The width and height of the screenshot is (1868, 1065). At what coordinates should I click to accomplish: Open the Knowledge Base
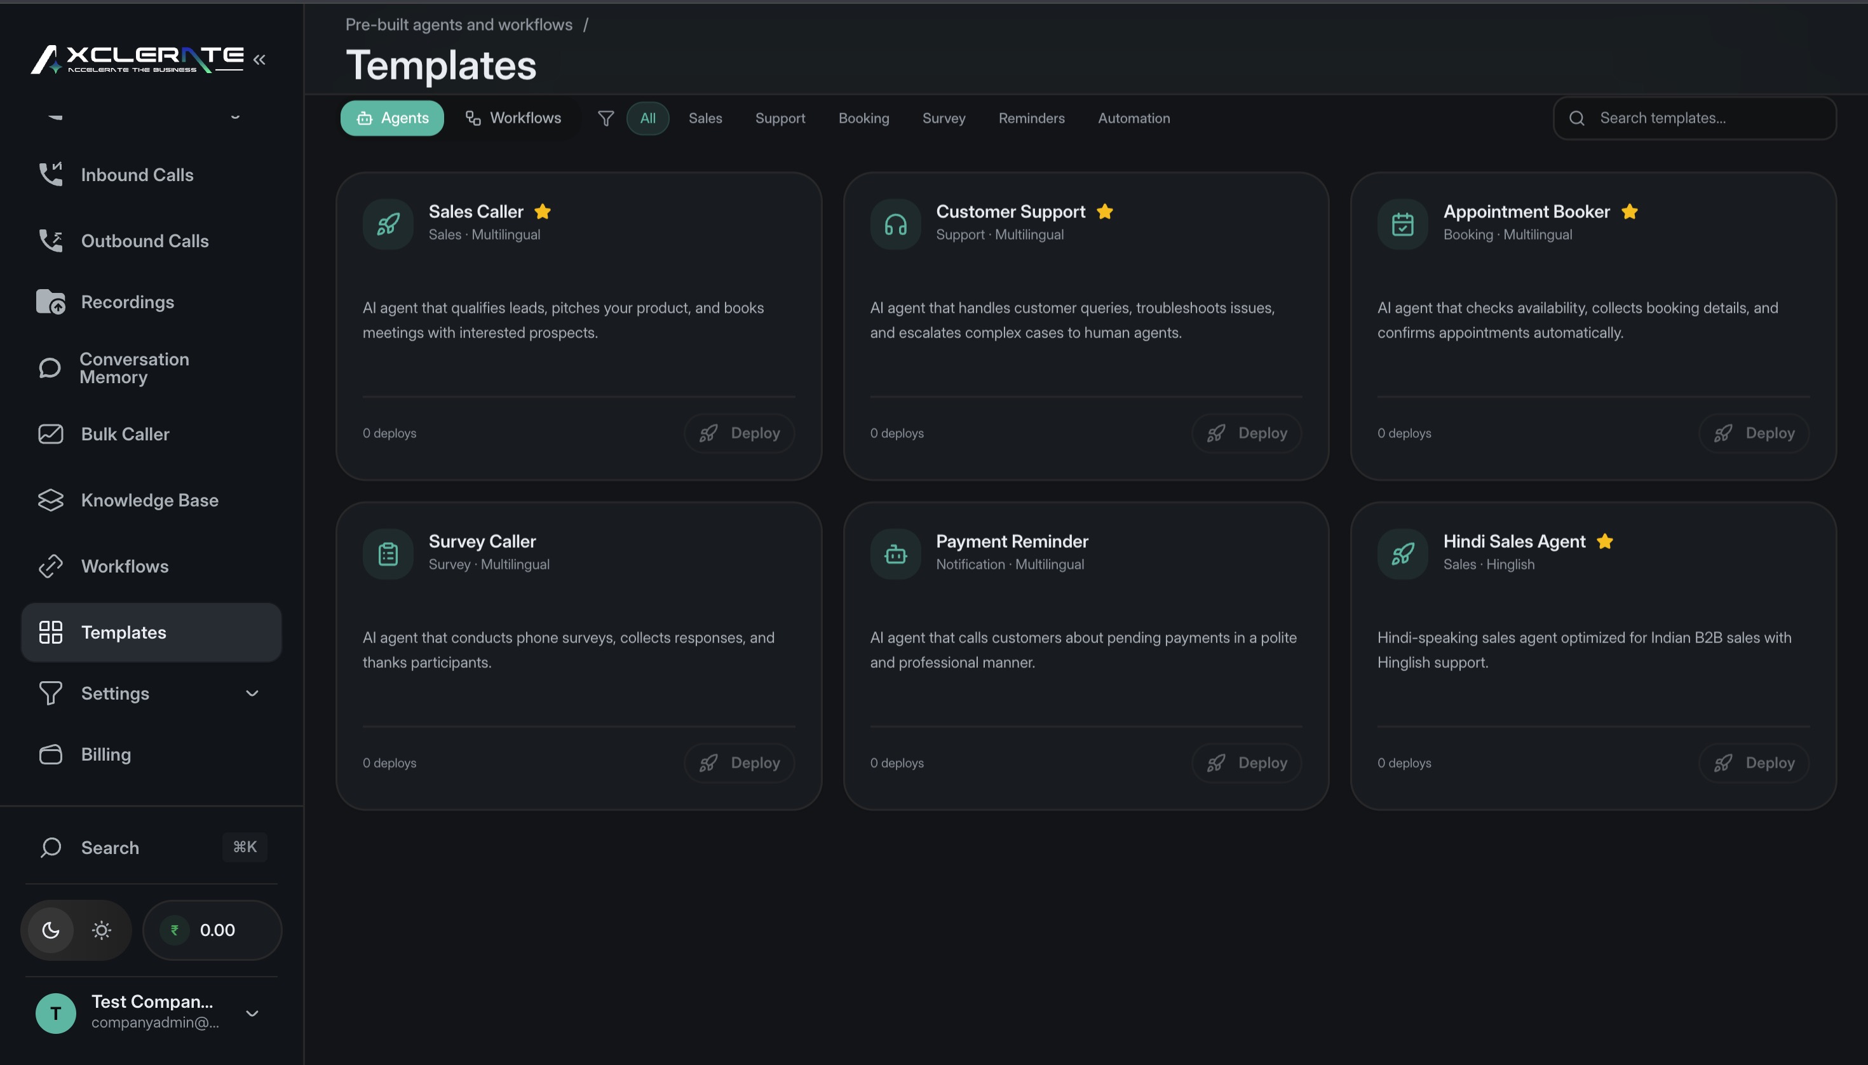(x=149, y=500)
